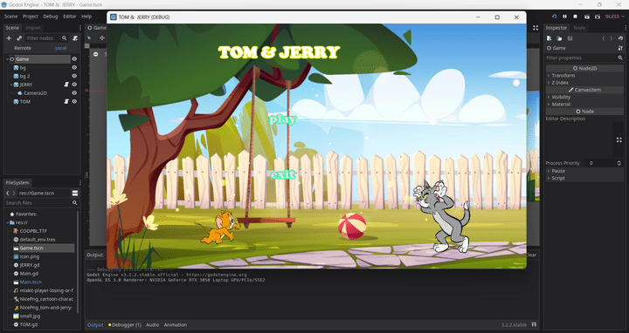This screenshot has height=333, width=629.
Task: Play a custom scene
Action: tap(598, 17)
